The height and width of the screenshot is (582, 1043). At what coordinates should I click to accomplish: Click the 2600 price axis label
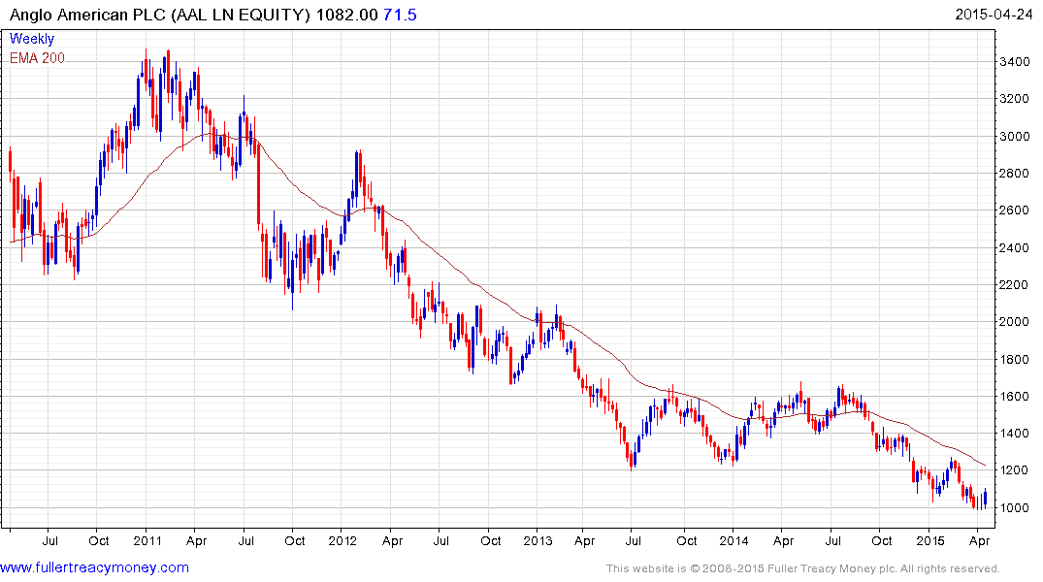pos(1015,210)
